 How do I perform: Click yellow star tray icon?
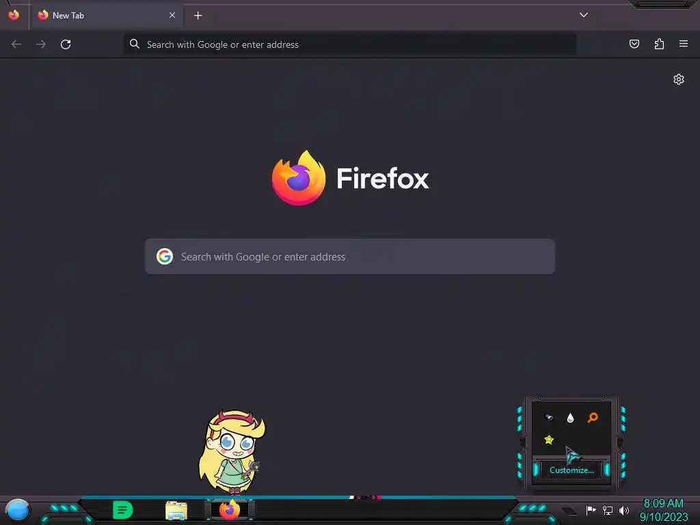549,440
